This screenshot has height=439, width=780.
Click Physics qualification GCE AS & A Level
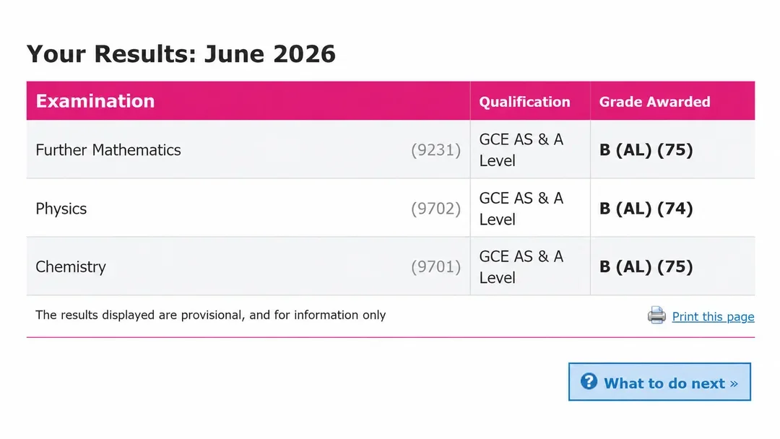[x=521, y=209]
